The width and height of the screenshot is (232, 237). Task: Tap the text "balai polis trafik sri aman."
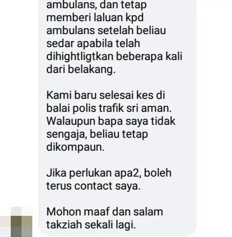109,108
